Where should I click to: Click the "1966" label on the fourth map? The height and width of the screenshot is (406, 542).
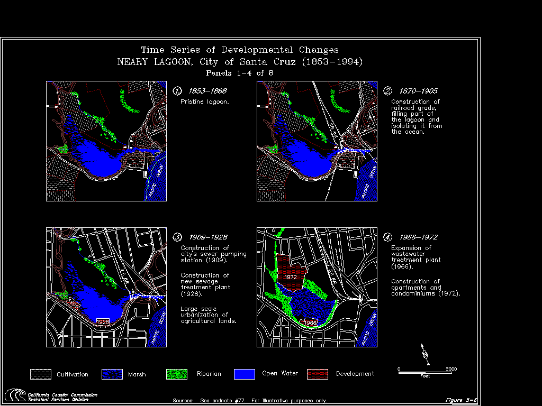pyautogui.click(x=310, y=323)
